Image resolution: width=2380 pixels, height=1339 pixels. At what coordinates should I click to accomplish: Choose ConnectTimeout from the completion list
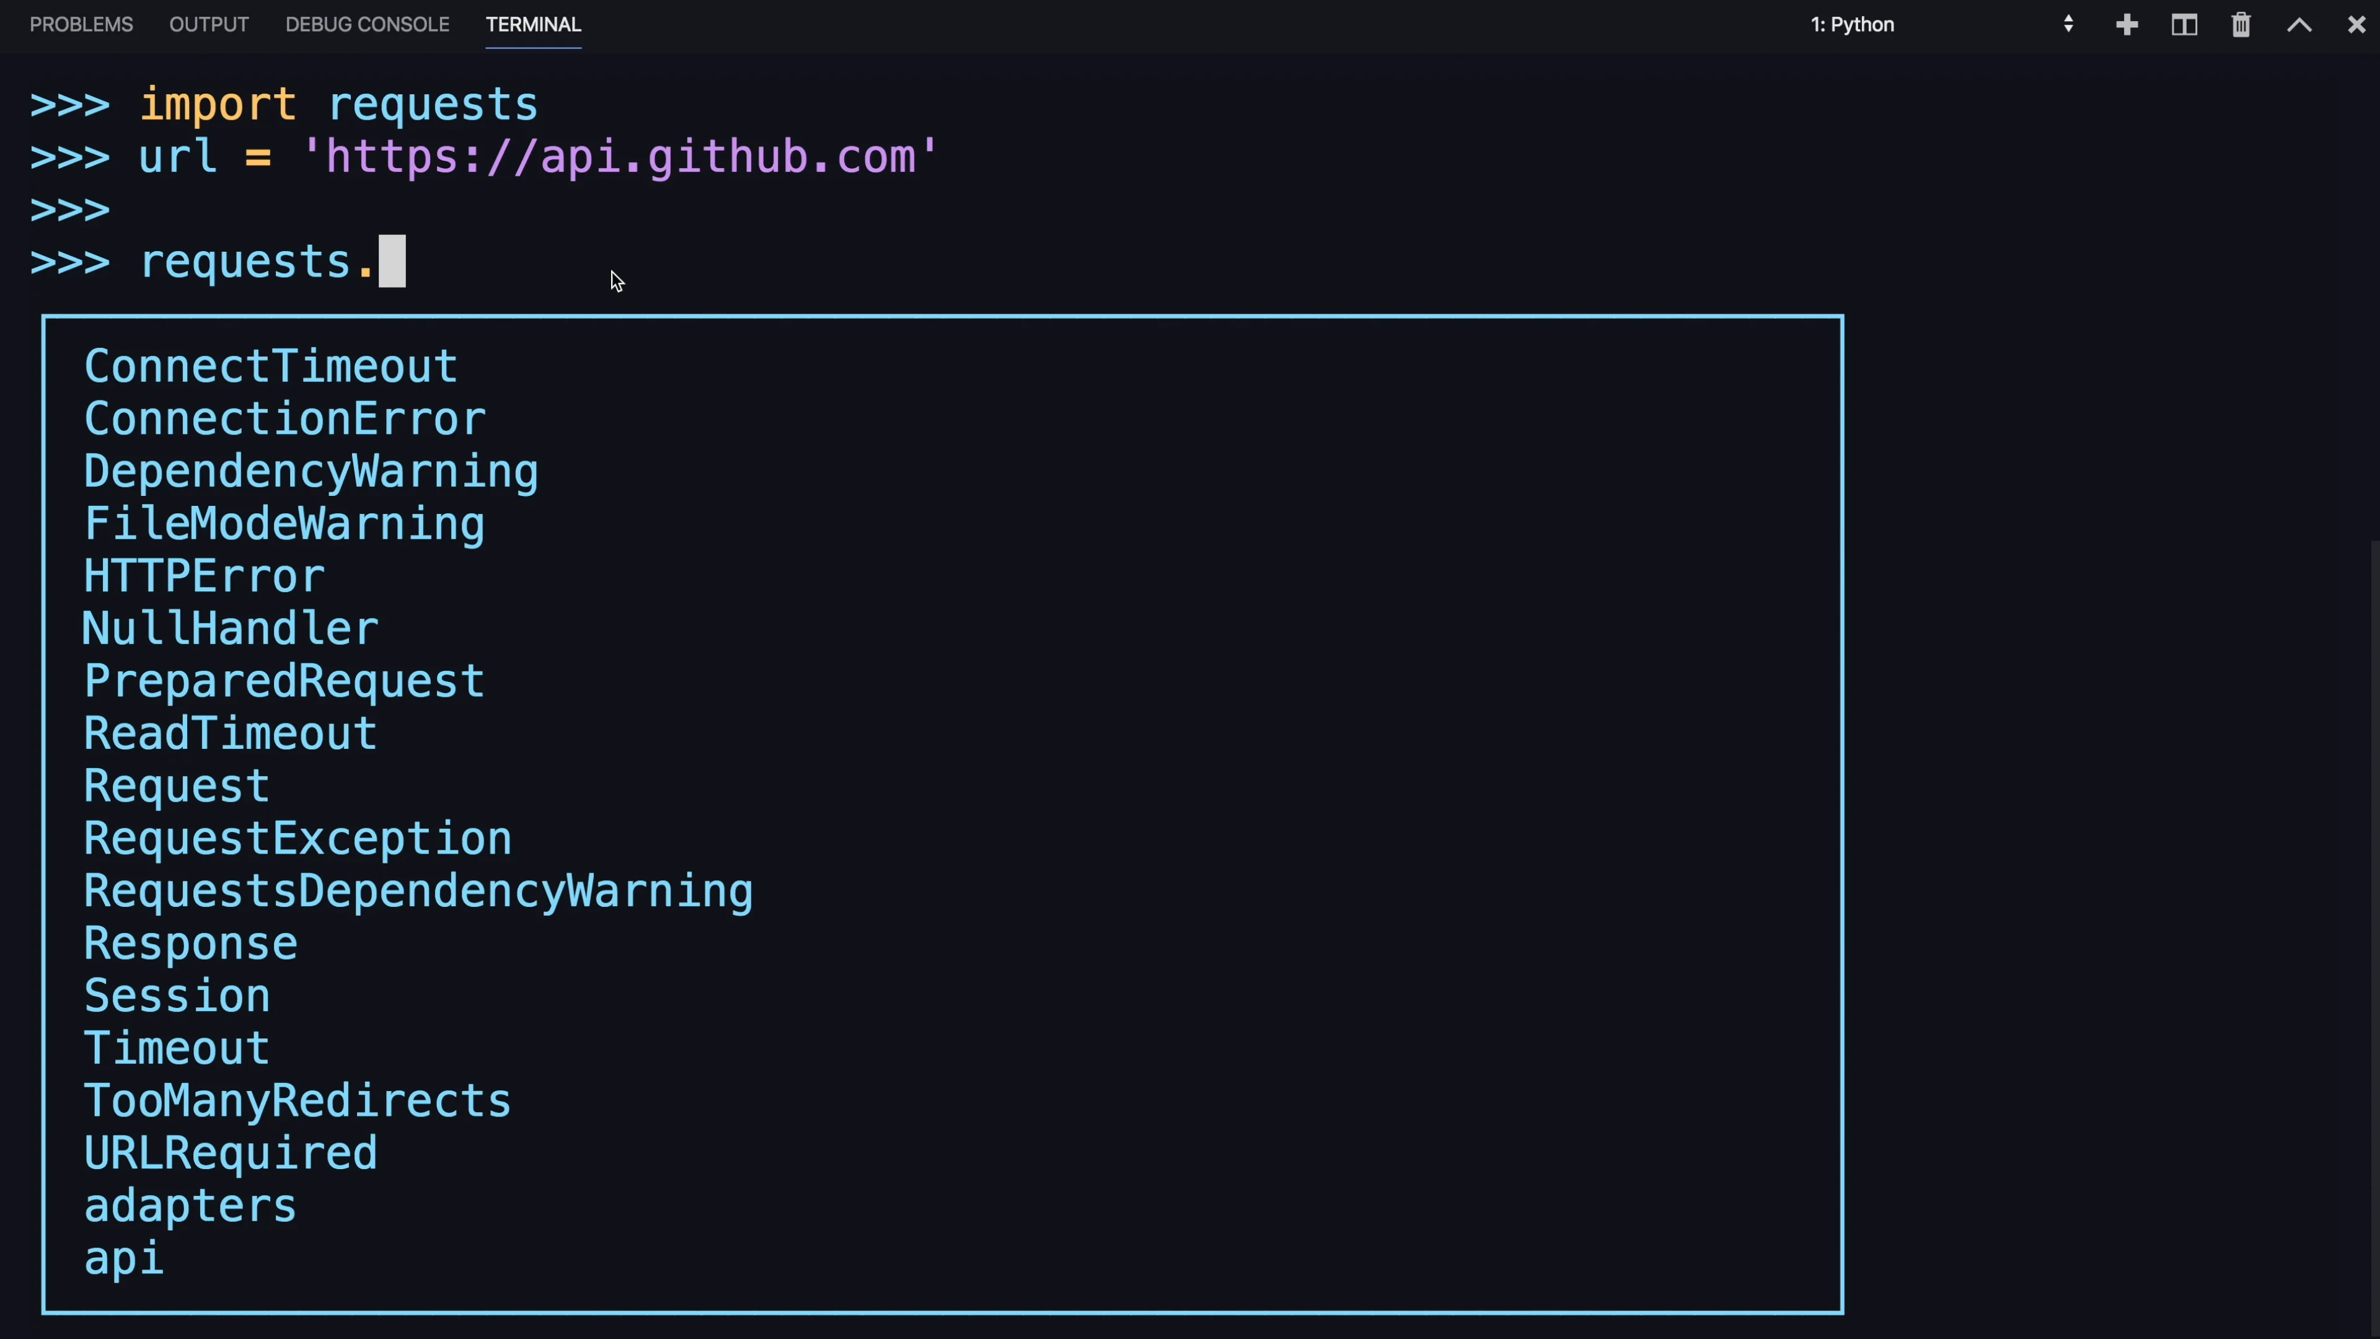(271, 367)
